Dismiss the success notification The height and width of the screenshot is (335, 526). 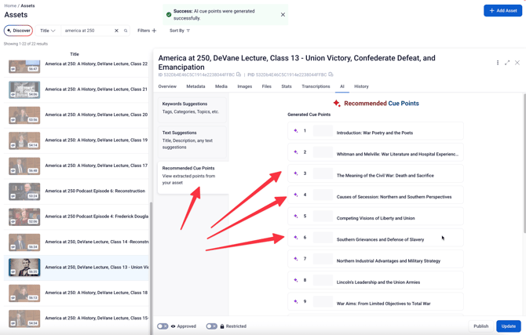pyautogui.click(x=283, y=14)
